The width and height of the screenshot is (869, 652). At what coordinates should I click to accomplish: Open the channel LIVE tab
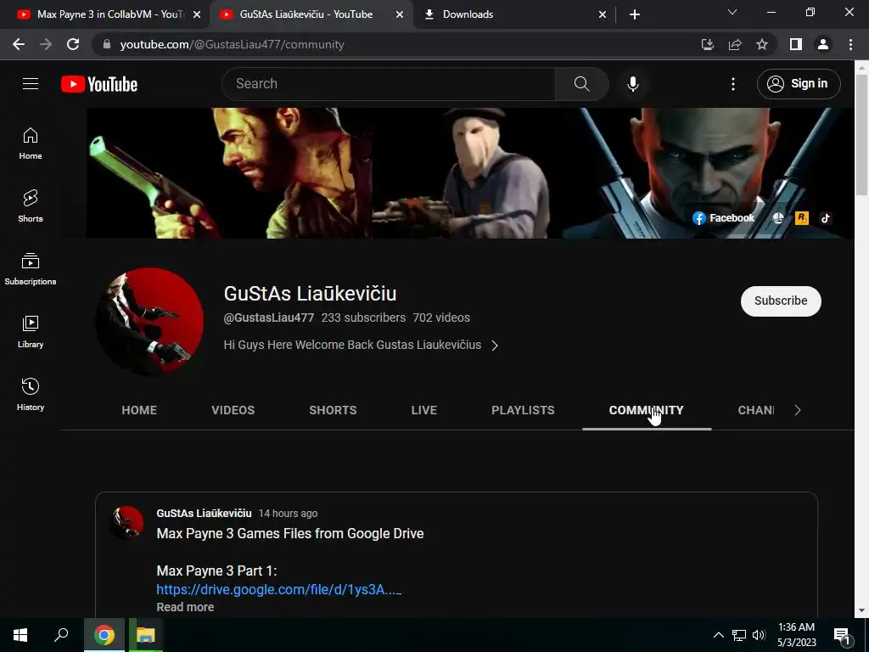(424, 410)
